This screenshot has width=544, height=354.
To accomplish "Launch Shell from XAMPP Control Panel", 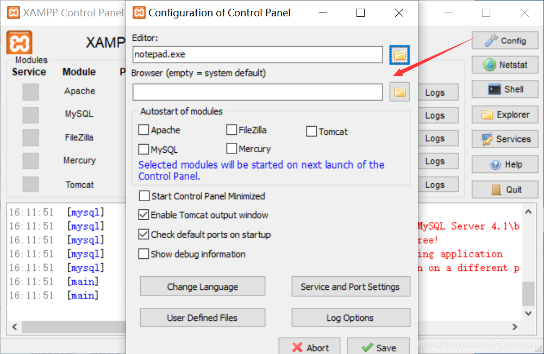I will tap(505, 89).
